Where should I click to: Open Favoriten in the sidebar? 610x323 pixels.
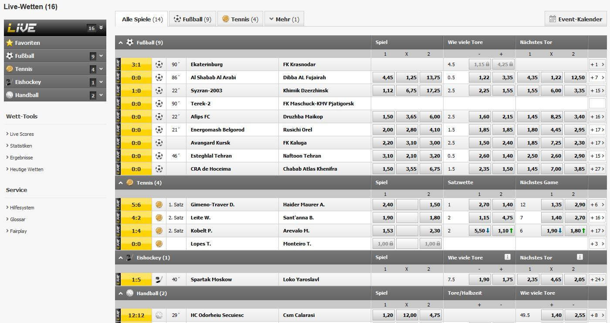(x=55, y=43)
